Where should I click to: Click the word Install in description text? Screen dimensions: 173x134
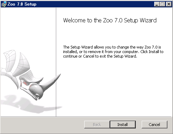(154, 52)
